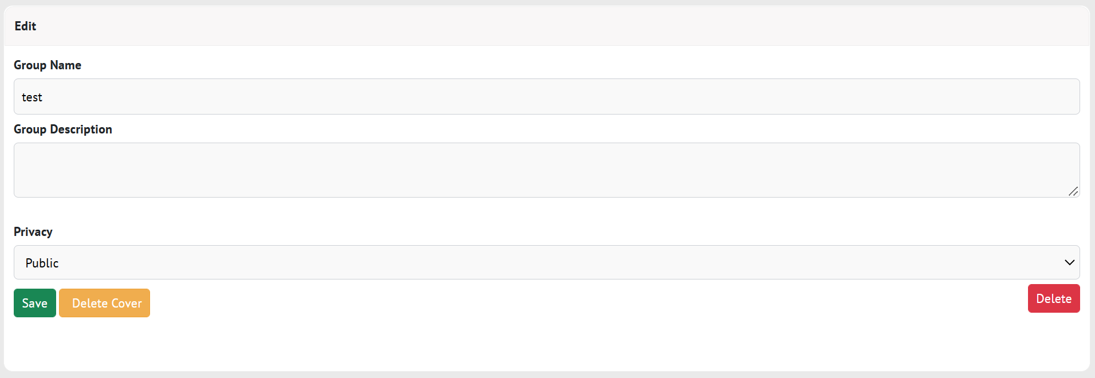Click the Privacy label

(x=33, y=232)
